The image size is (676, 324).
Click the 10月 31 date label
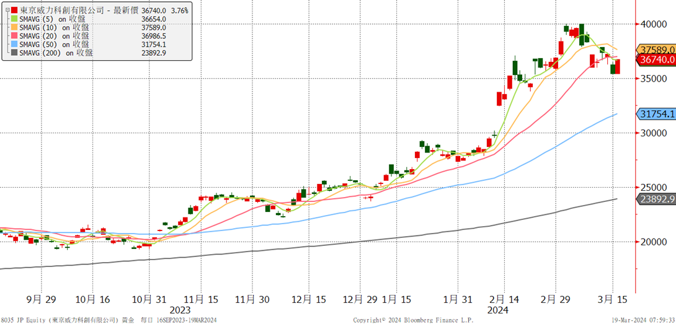pos(149,299)
